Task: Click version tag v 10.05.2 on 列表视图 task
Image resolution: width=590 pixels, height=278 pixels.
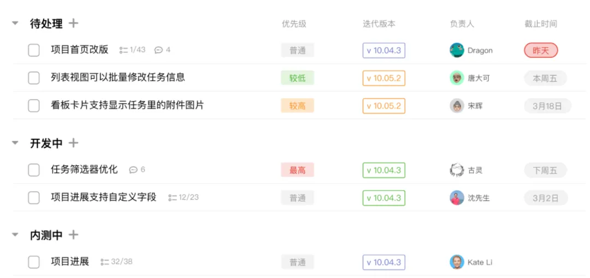Action: 383,78
